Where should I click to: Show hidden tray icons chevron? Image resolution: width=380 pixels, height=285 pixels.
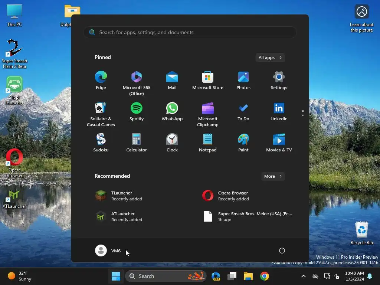[304, 276]
